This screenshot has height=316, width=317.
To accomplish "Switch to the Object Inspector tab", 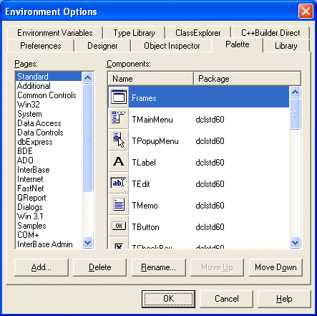I will pos(172,46).
